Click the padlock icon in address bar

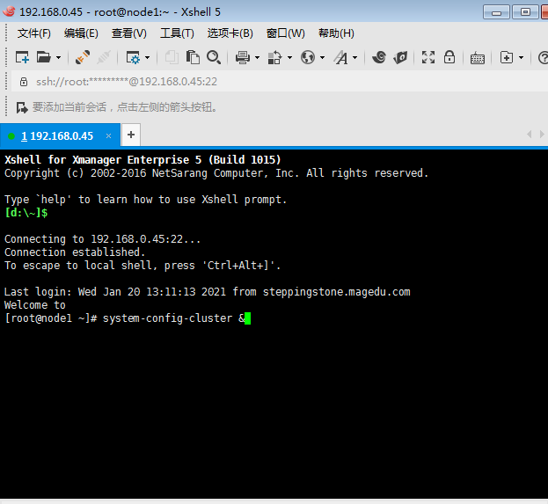[24, 82]
